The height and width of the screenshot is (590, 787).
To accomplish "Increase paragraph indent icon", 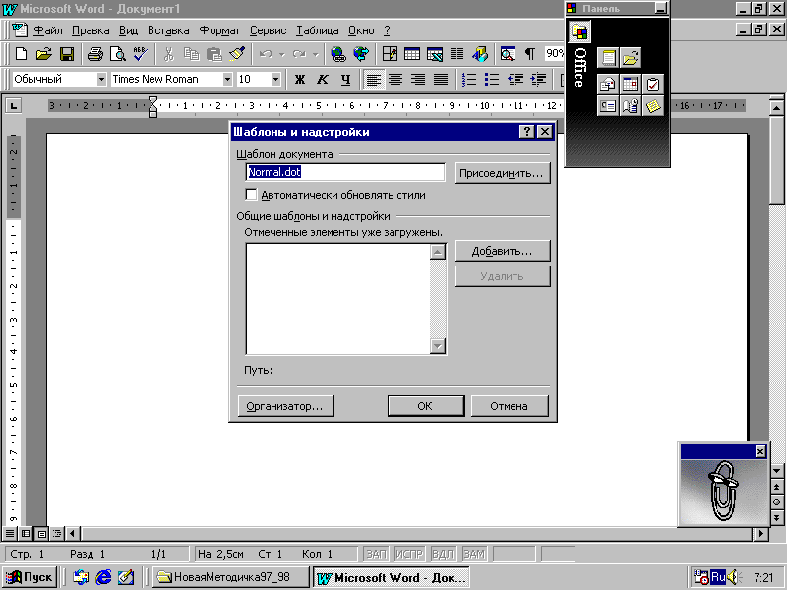I will pos(538,80).
